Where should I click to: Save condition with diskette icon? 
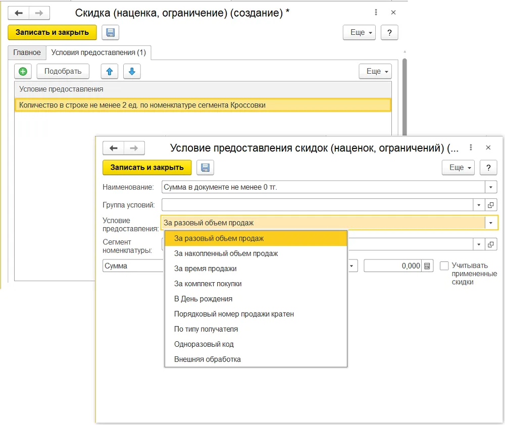click(205, 168)
